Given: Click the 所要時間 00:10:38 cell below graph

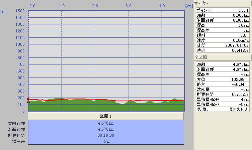Looking at the screenshot, I should (106, 135).
